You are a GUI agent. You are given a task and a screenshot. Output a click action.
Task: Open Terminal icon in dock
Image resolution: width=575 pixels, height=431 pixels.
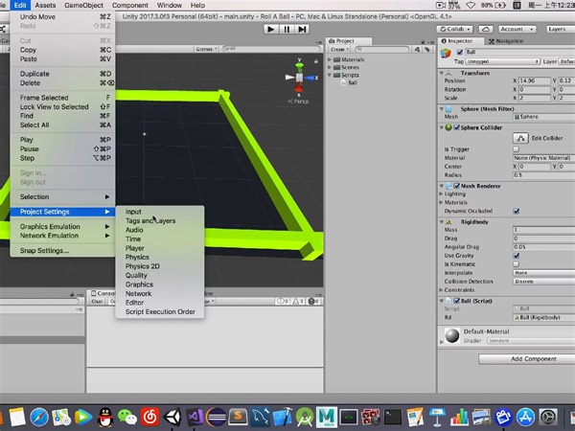tap(393, 417)
